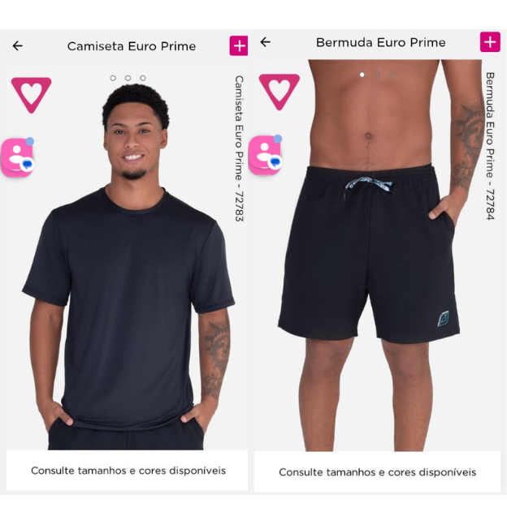Go back from Camiseta Euro Prime page
This screenshot has height=516, width=507.
click(x=18, y=45)
